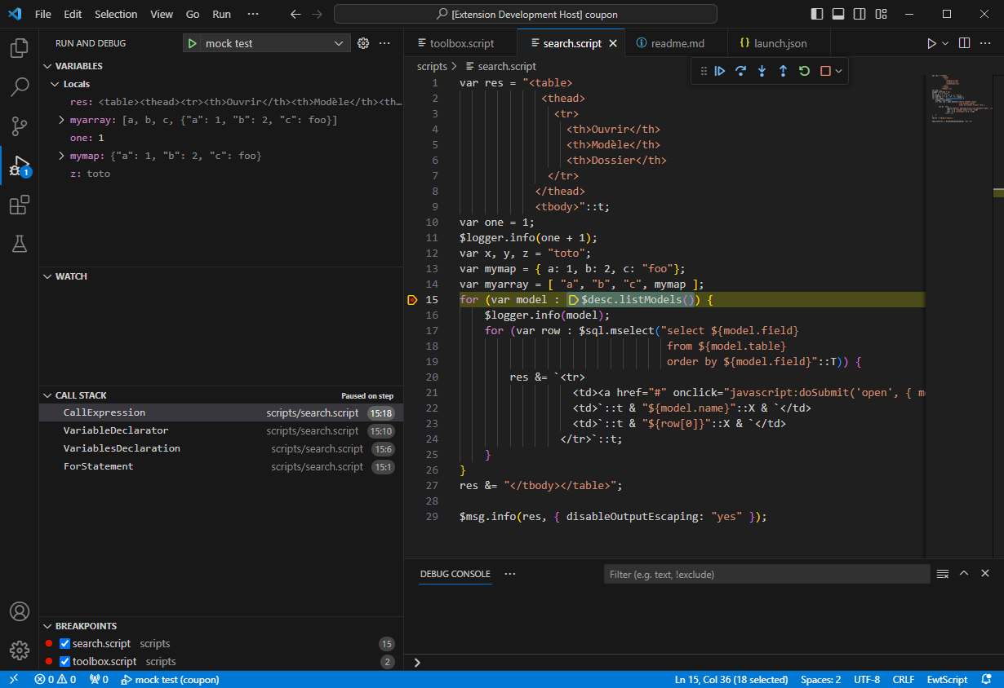Open launch.json via the gear icon
Viewport: 1004px width, 688px height.
[x=363, y=43]
